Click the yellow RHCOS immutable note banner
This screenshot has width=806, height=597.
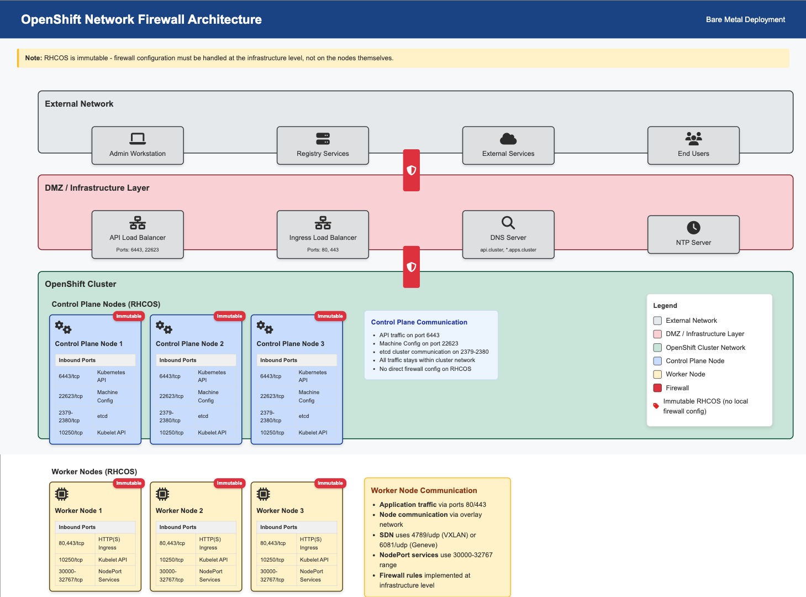point(403,58)
